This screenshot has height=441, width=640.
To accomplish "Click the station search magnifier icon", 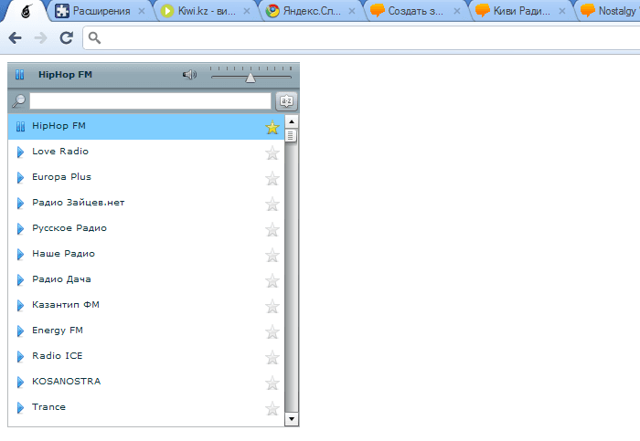I will pyautogui.click(x=18, y=100).
